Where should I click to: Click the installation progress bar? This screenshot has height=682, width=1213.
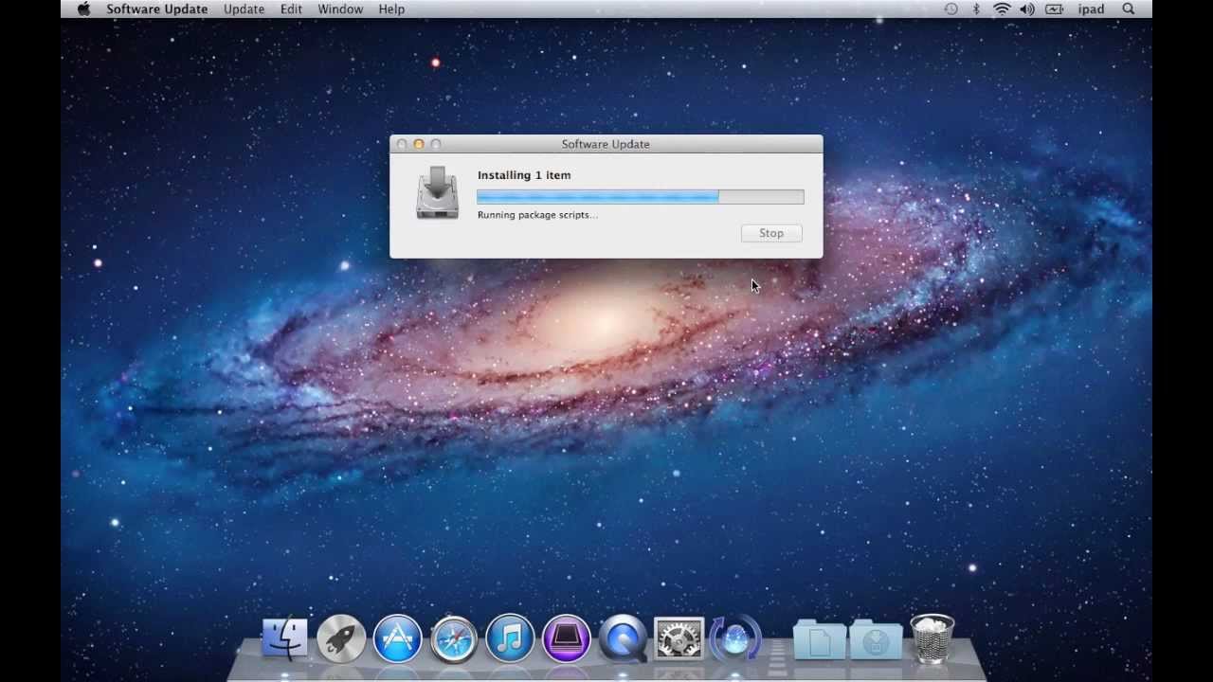641,197
